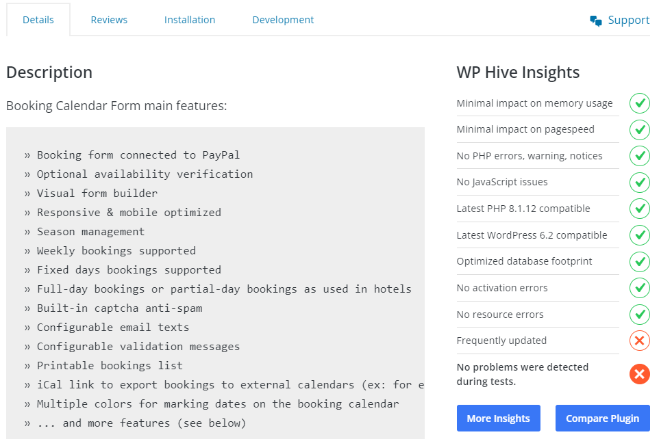Click the Description heading
This screenshot has height=439, width=672.
(49, 72)
